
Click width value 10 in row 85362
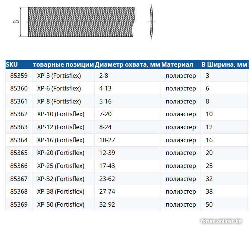209,114
